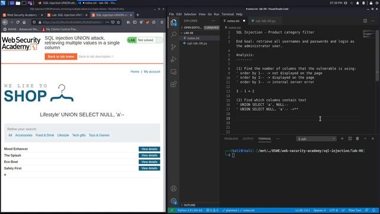Image resolution: width=380 pixels, height=214 pixels.
Task: Kill the terminal with the trash icon
Action: [357, 139]
